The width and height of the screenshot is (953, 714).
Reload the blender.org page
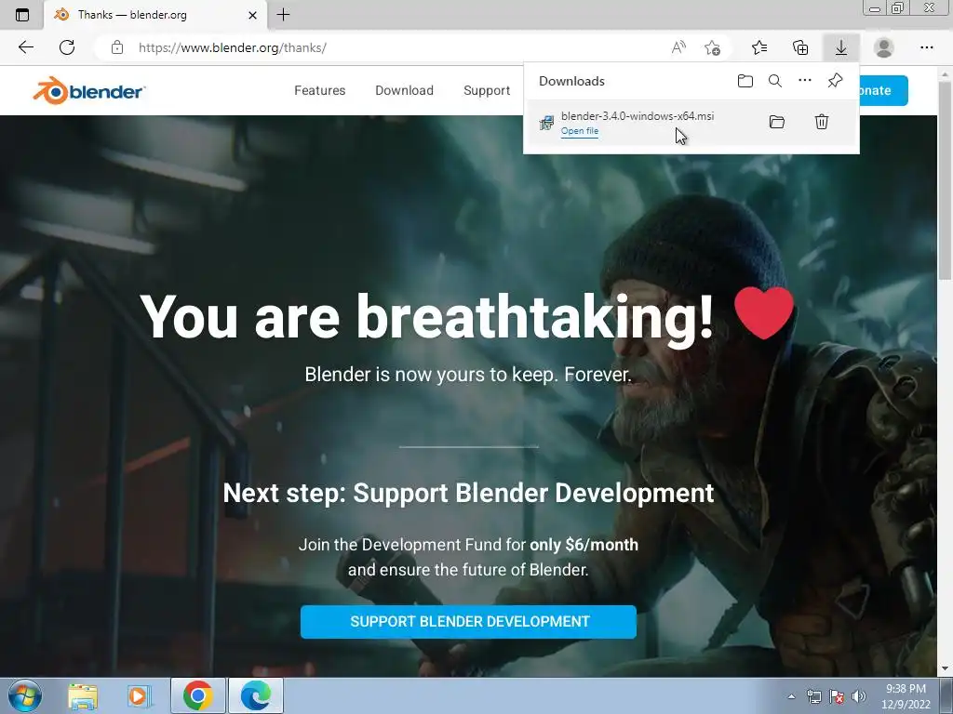pyautogui.click(x=67, y=47)
